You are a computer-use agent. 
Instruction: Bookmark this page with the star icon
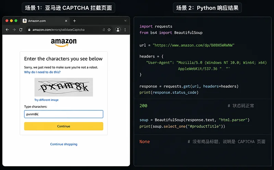point(109,30)
